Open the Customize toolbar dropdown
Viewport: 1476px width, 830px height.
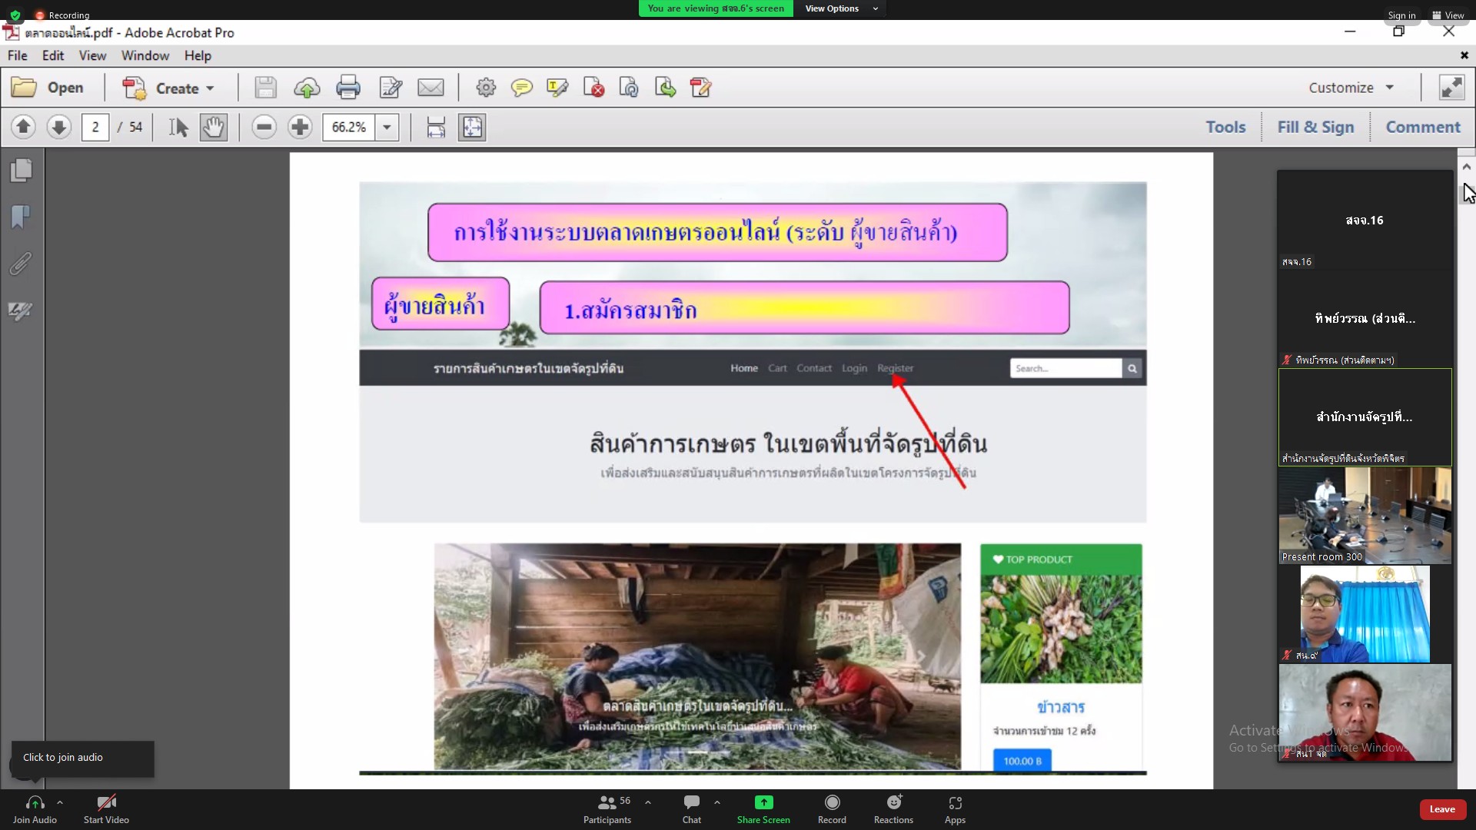coord(1351,88)
